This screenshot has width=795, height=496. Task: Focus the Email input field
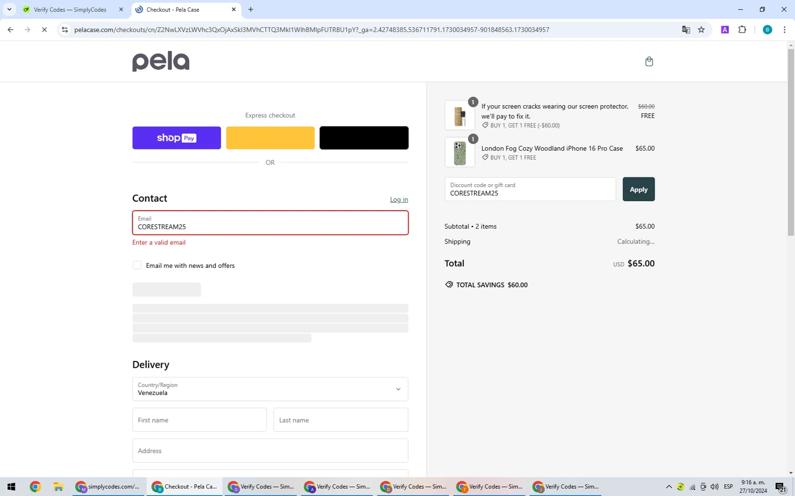270,223
